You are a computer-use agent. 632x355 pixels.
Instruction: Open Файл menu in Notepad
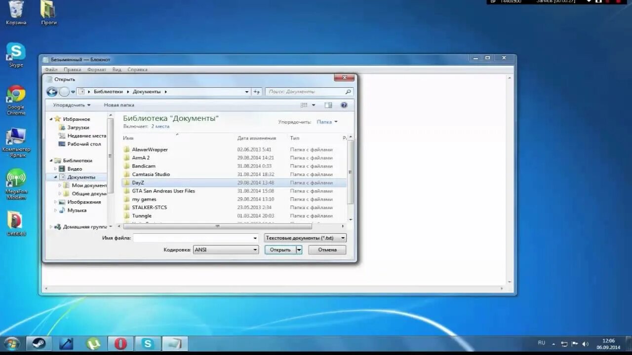[x=51, y=70]
